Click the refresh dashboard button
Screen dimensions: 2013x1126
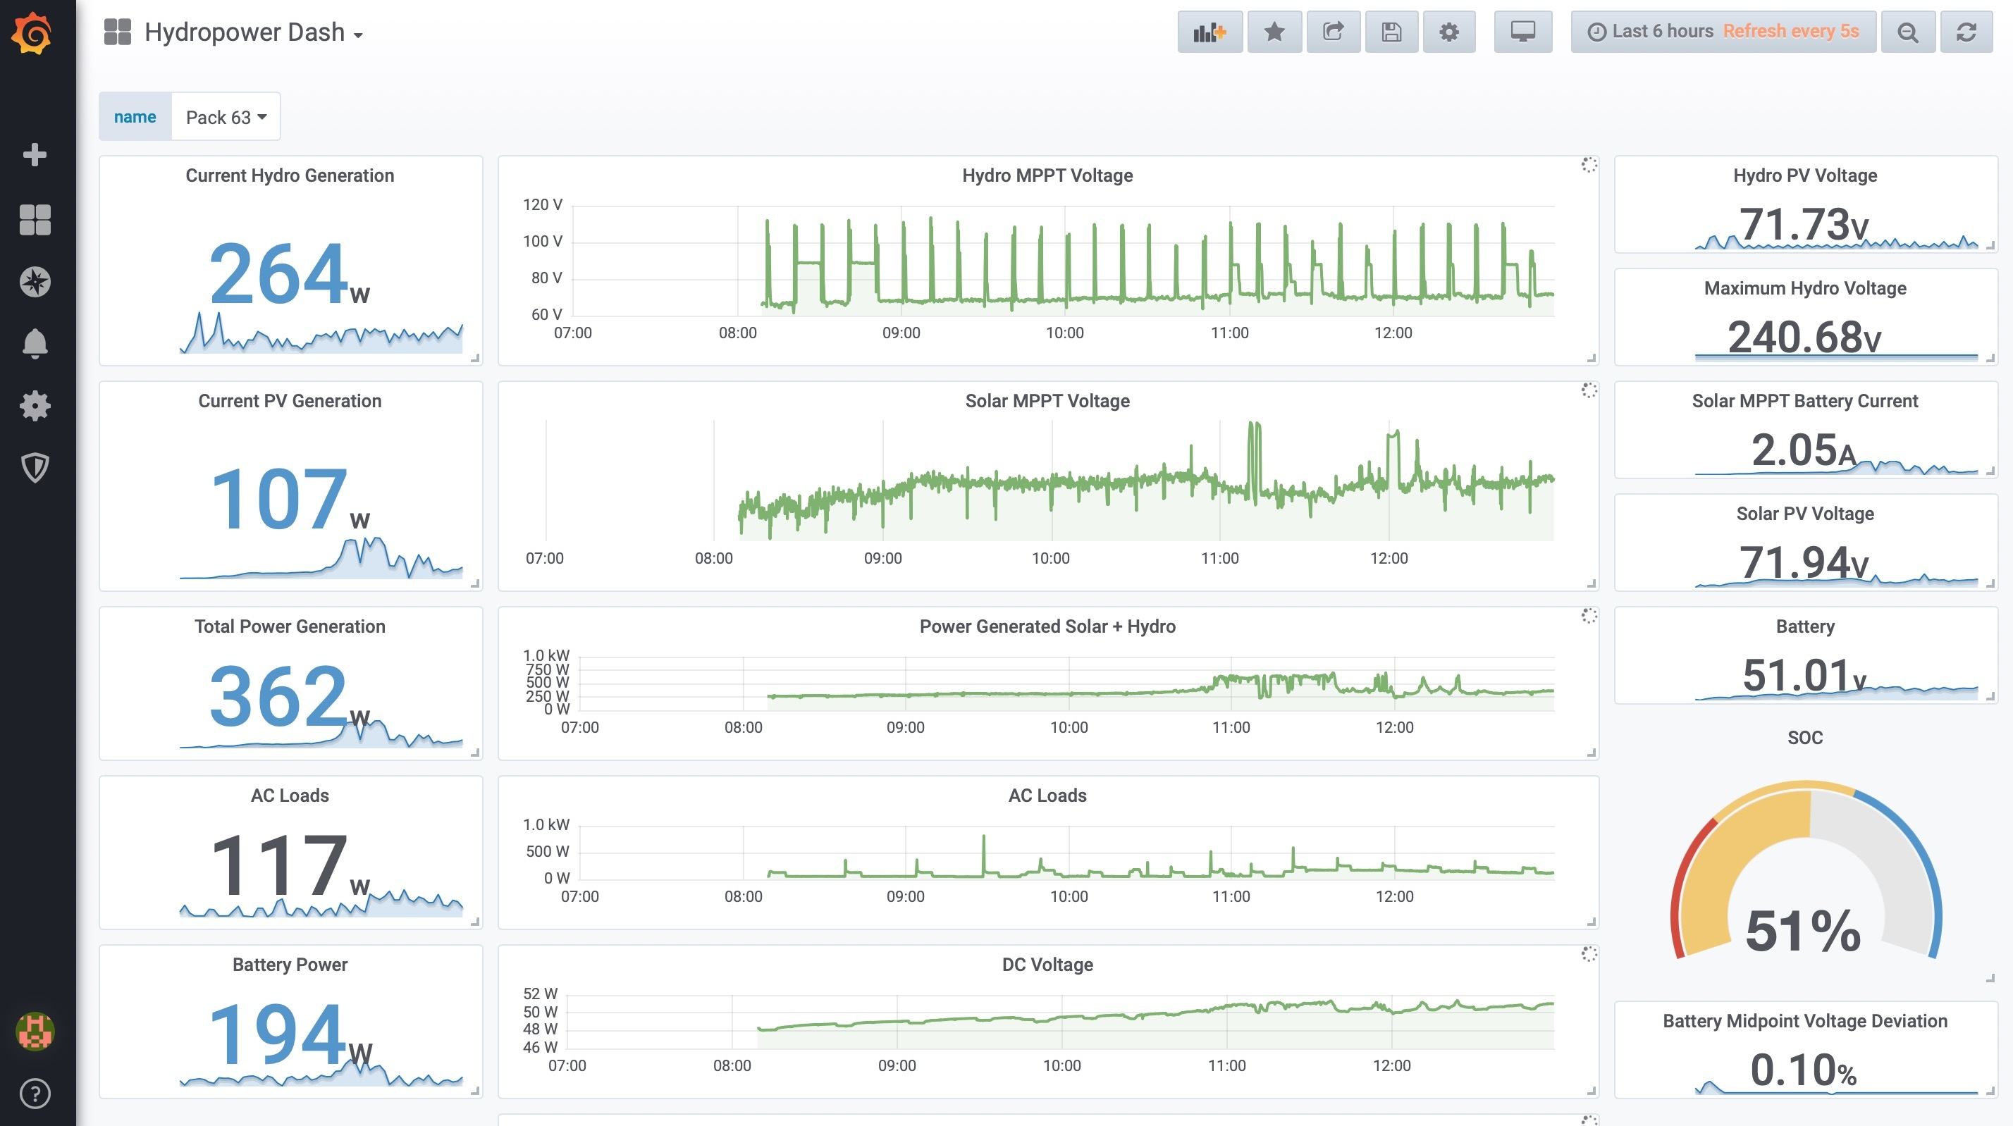1966,32
